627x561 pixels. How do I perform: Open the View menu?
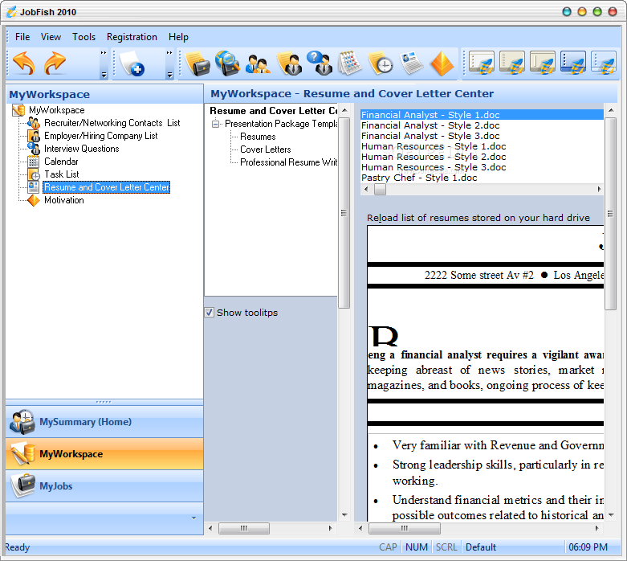click(x=51, y=37)
